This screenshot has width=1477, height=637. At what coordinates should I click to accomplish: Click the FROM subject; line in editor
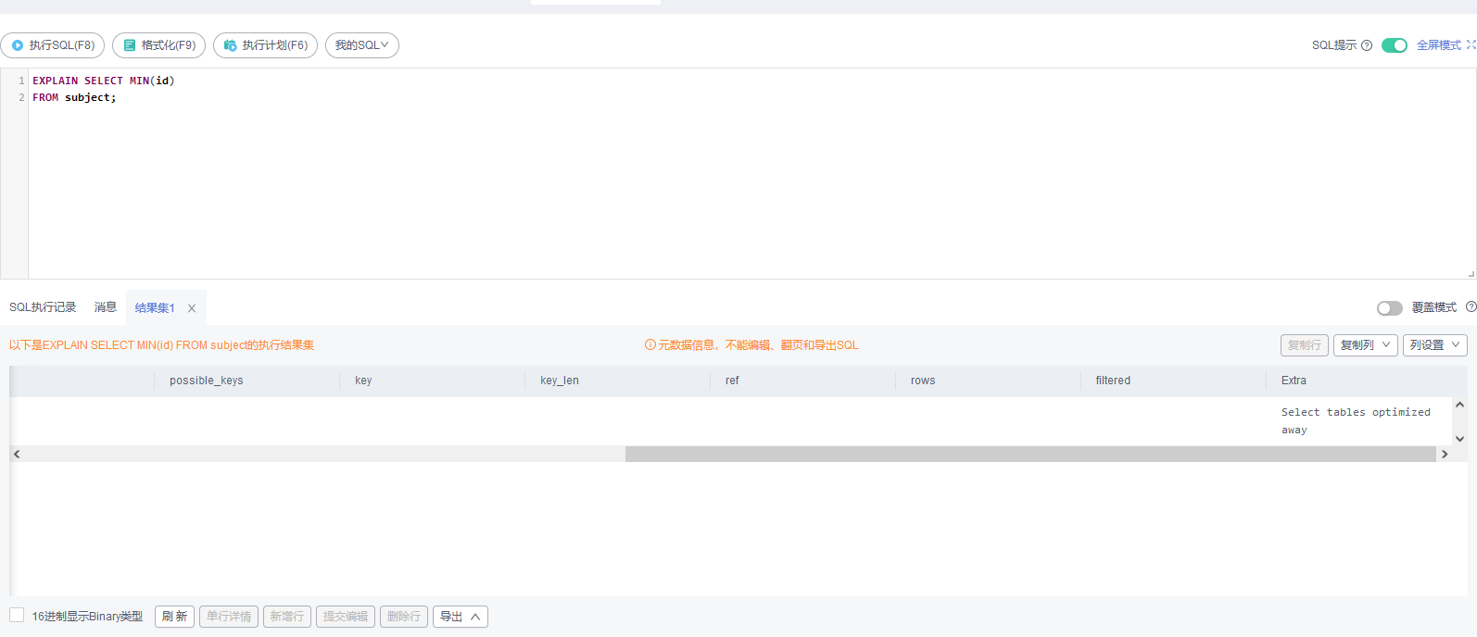(x=74, y=97)
